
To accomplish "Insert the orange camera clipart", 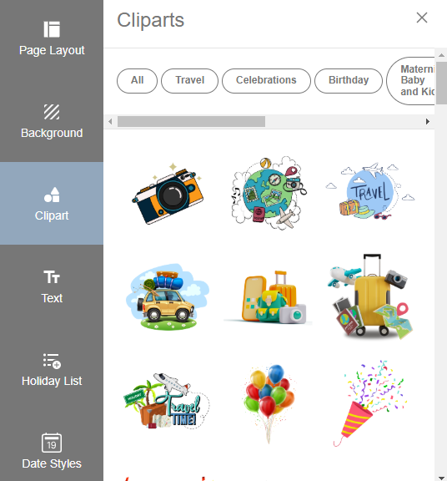I will click(x=168, y=194).
